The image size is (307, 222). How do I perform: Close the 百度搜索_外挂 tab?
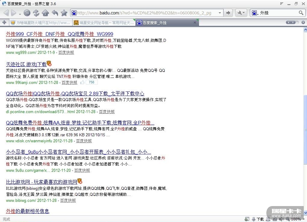coord(195,23)
